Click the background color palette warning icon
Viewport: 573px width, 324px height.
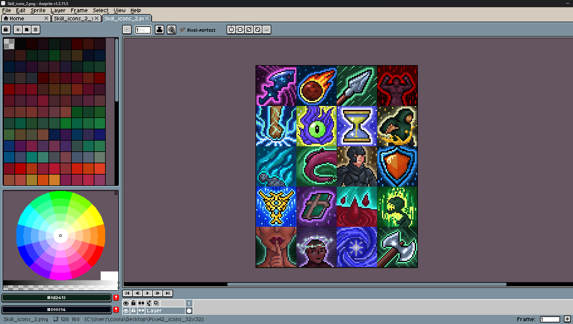[116, 310]
